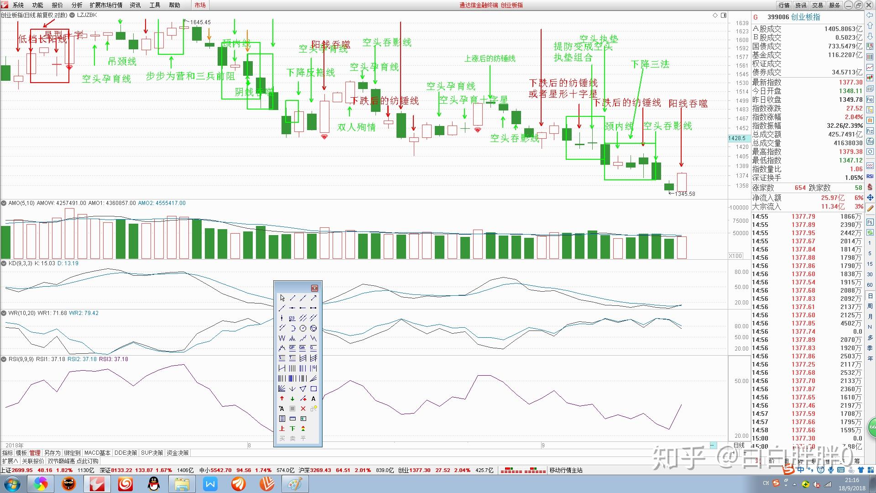Viewport: 876px width, 493px height.
Task: Select the 周 (weekly) period button
Action: pyautogui.click(x=870, y=306)
